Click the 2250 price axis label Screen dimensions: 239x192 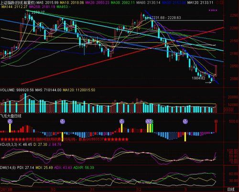(x=234, y=15)
